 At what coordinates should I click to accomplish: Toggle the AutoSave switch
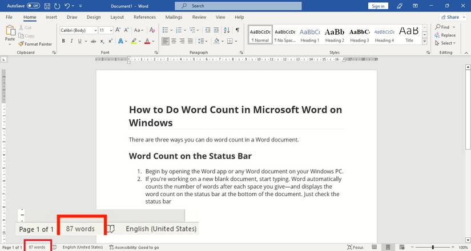point(33,6)
